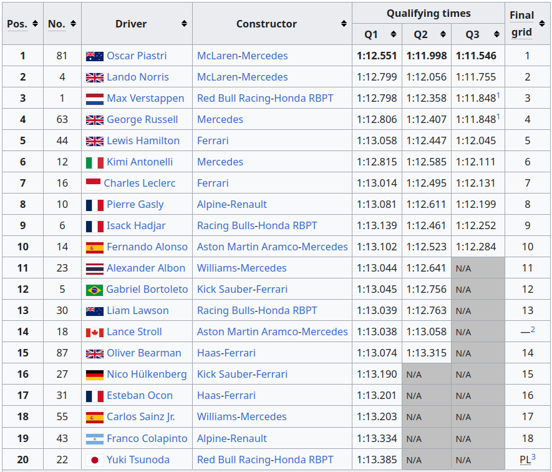Click the New Zealand flag beside Liam Lawson
This screenshot has height=472, width=552.
point(95,312)
